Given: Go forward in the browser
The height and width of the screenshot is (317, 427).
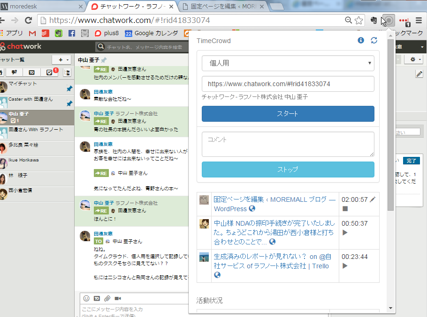Looking at the screenshot, I should [15, 20].
